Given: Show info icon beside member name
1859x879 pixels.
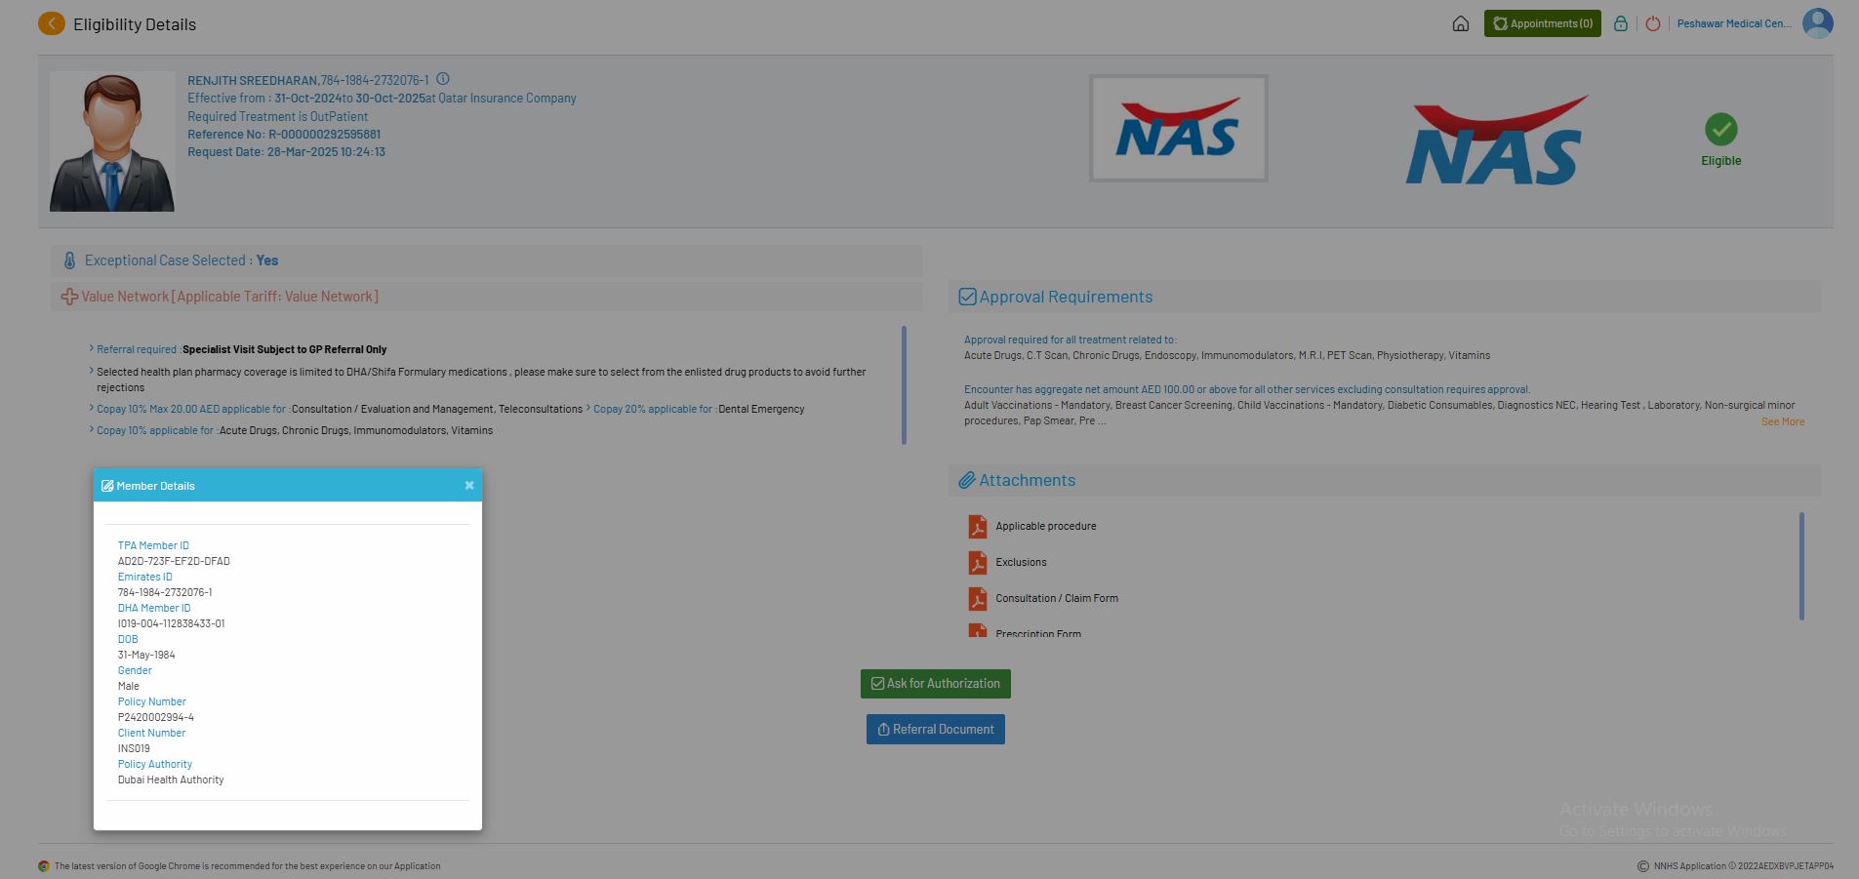Looking at the screenshot, I should pyautogui.click(x=443, y=79).
